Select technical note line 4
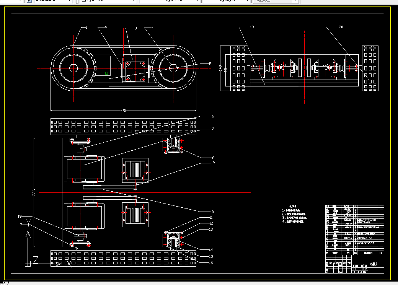The image size is (398, 285). (293, 221)
